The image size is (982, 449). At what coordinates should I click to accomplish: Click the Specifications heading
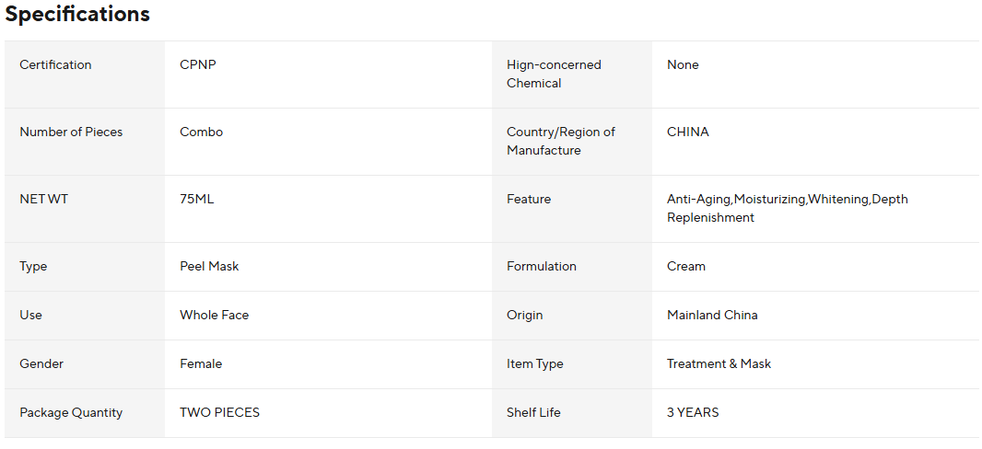[77, 15]
